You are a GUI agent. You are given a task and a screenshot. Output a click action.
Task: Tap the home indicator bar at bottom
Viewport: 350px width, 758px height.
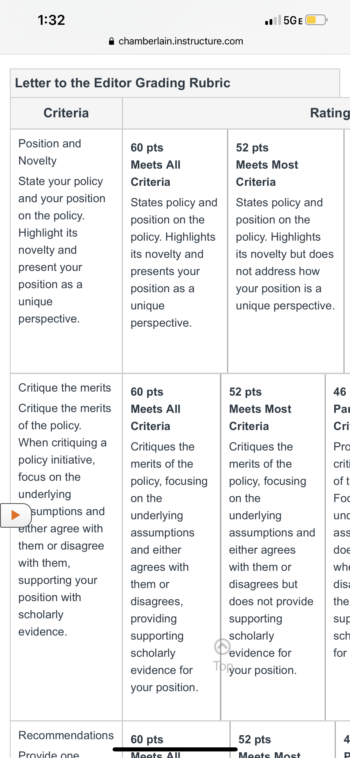pyautogui.click(x=175, y=750)
